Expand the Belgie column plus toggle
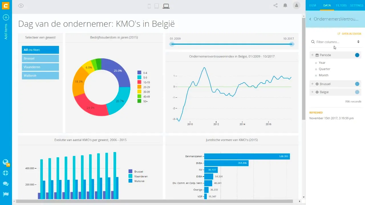The image size is (365, 205). tap(313, 92)
